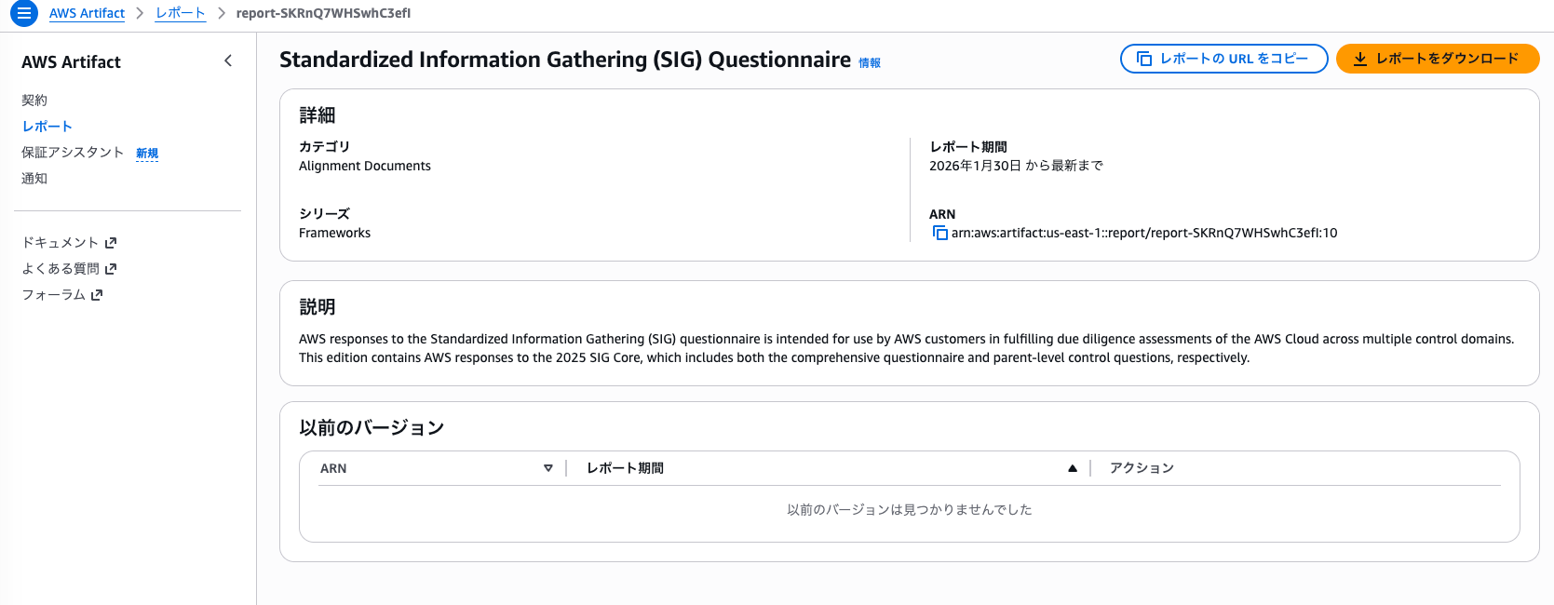Collapse the AWS Artifact side panel

pos(228,60)
